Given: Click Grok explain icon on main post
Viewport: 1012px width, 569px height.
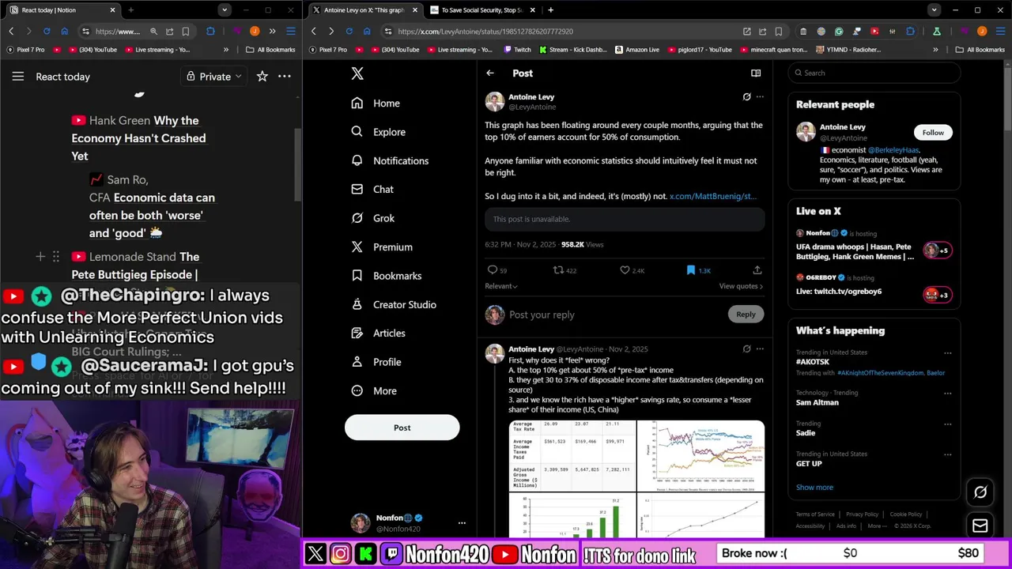Looking at the screenshot, I should click(x=746, y=96).
